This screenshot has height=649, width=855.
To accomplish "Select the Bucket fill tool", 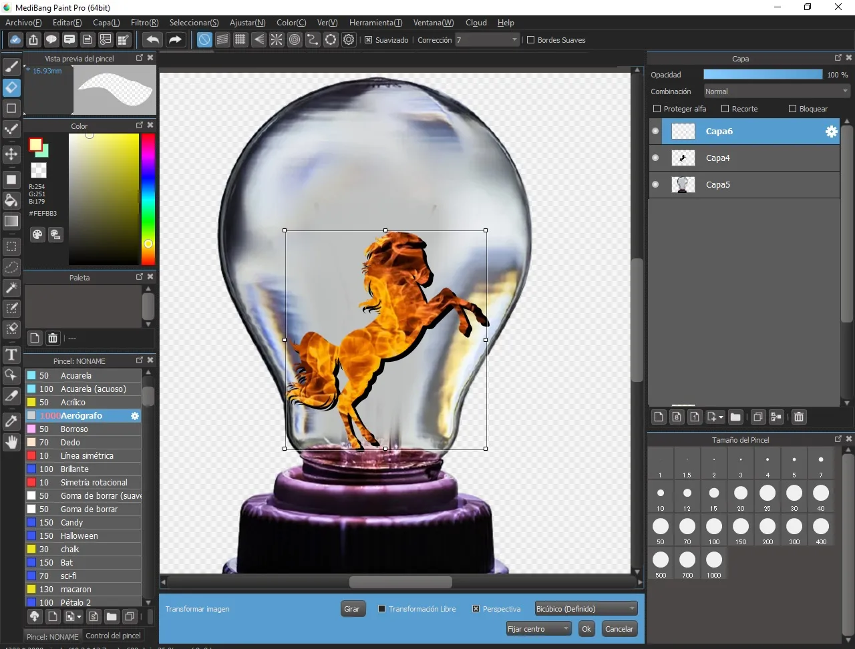I will coord(11,200).
